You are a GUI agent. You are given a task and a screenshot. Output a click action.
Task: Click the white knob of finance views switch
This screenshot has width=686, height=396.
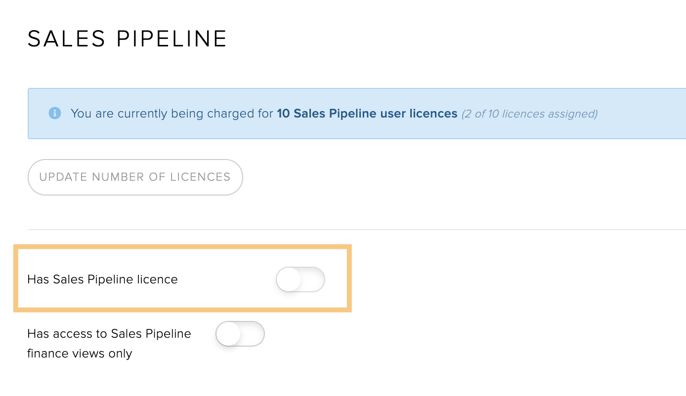tap(228, 334)
